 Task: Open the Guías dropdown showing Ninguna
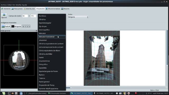click(x=78, y=17)
